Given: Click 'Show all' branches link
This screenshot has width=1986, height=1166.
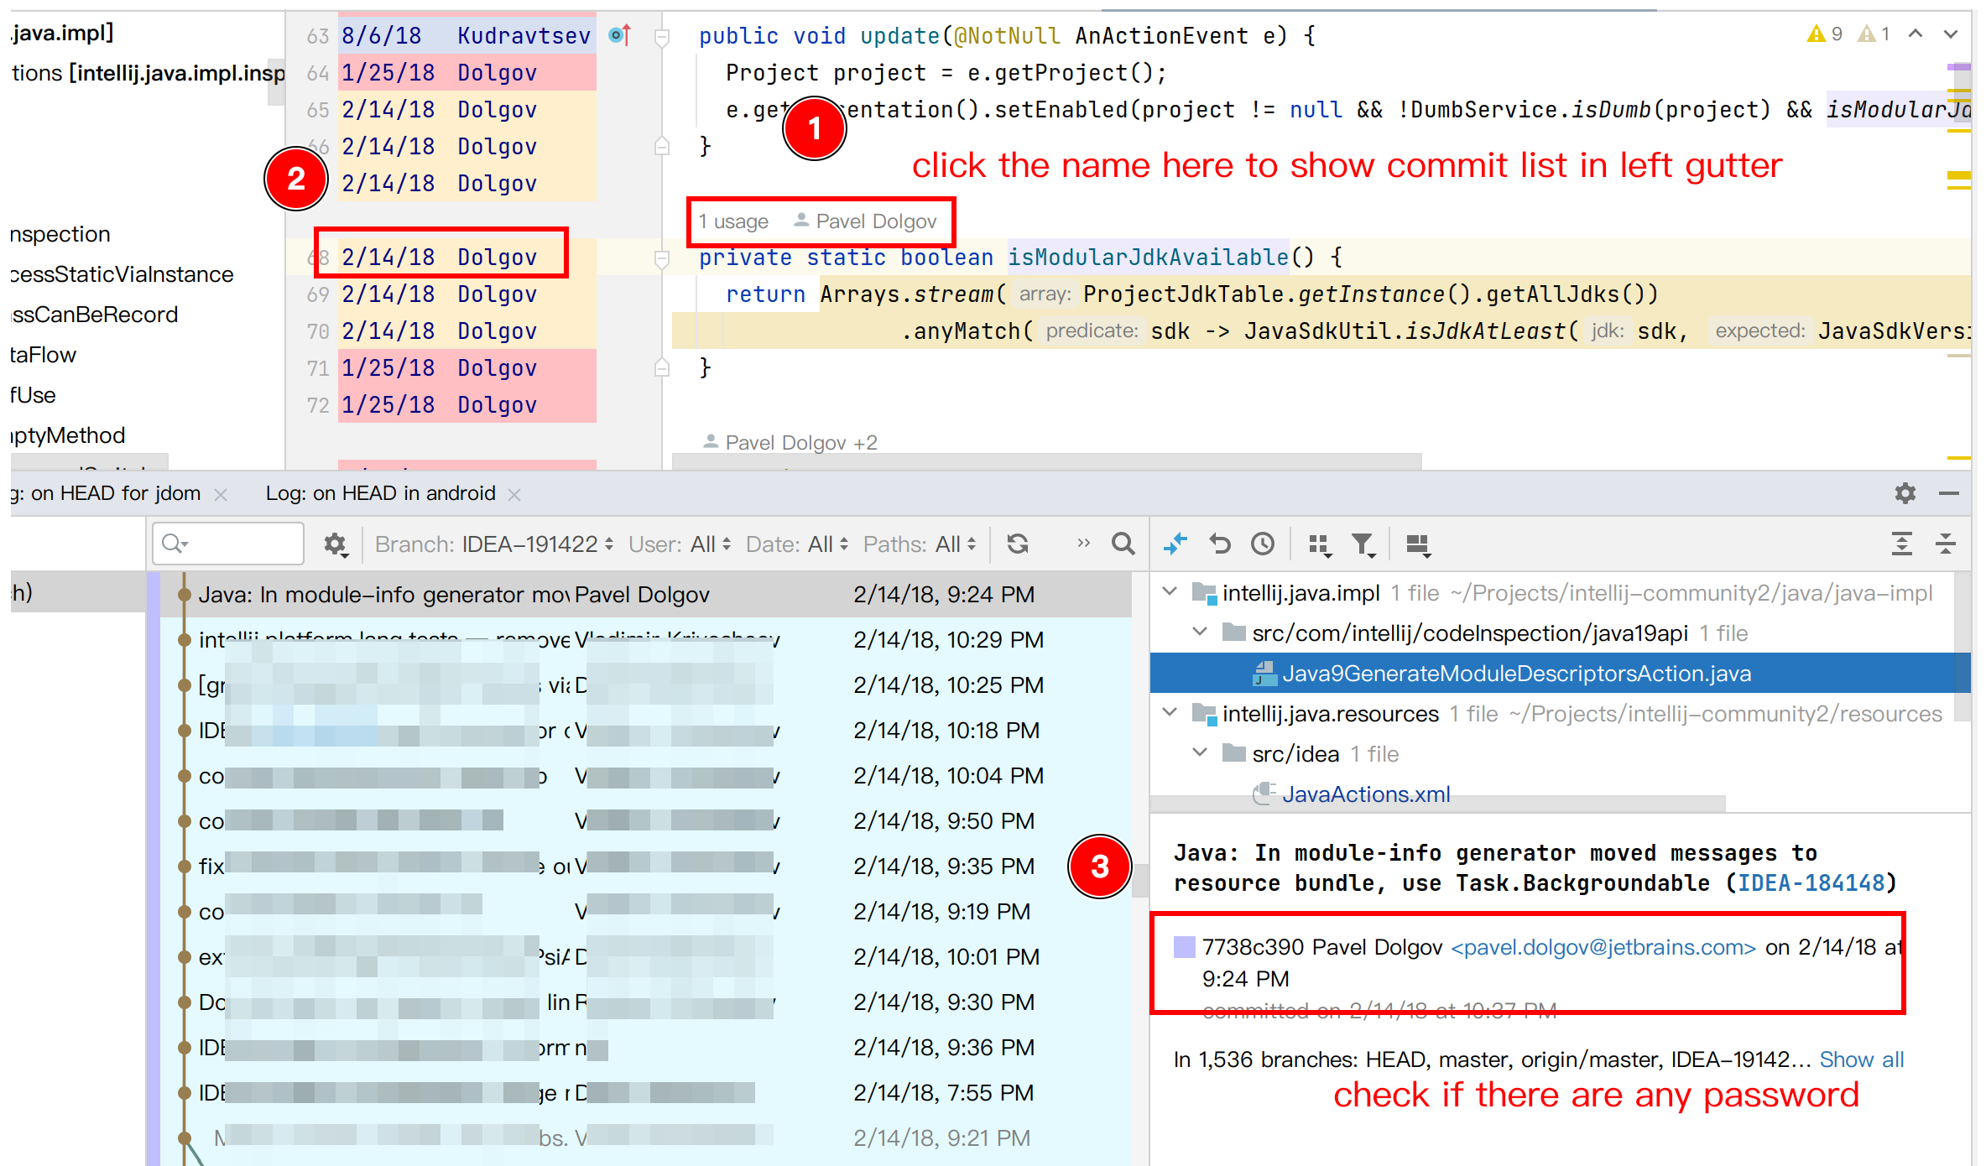Looking at the screenshot, I should 1862,1059.
